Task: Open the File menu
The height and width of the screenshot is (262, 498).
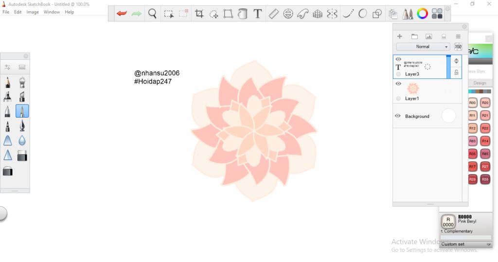Action: 6,12
